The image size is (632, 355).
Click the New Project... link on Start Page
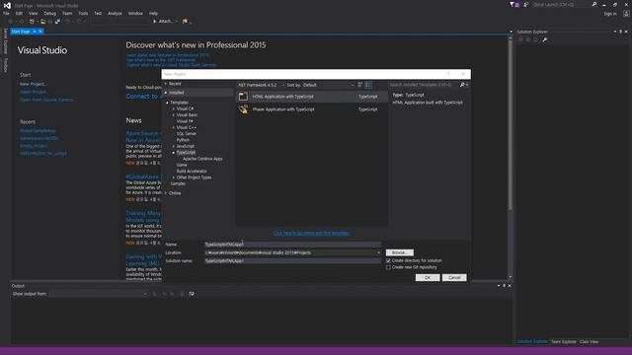[33, 84]
